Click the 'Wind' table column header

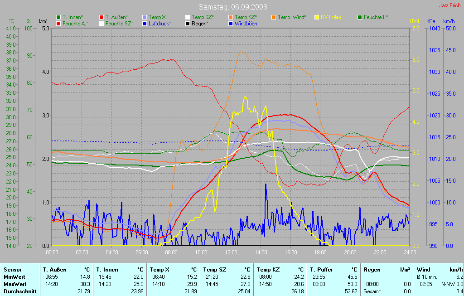424,270
